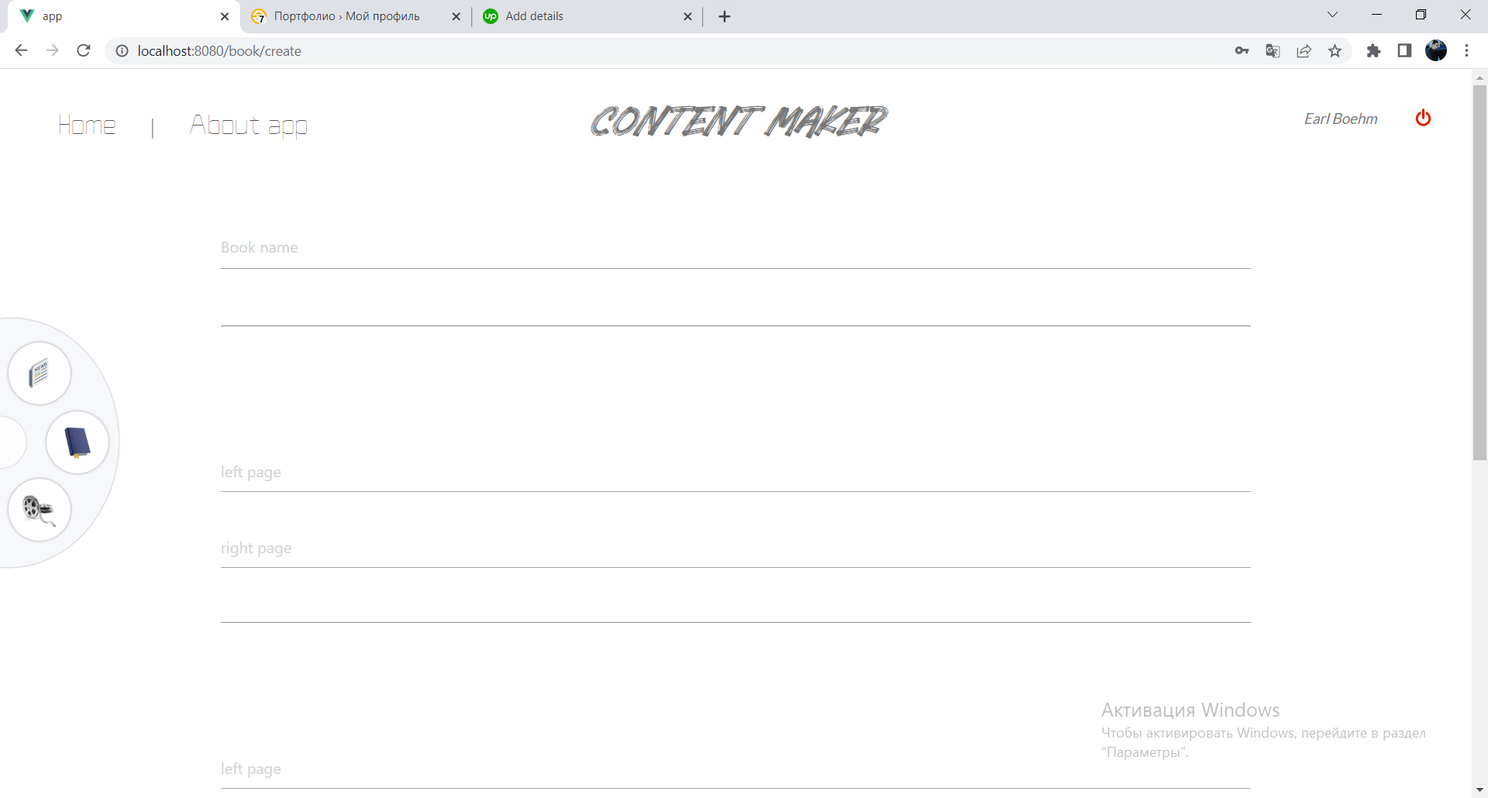Reload the page with refresh icon
This screenshot has width=1488, height=798.
[x=84, y=50]
